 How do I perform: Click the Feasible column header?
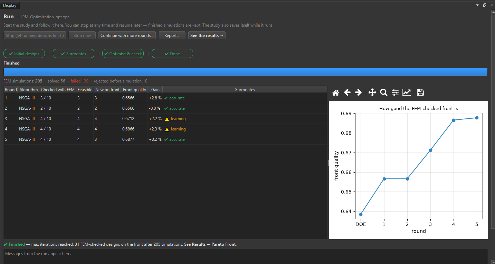click(x=85, y=90)
